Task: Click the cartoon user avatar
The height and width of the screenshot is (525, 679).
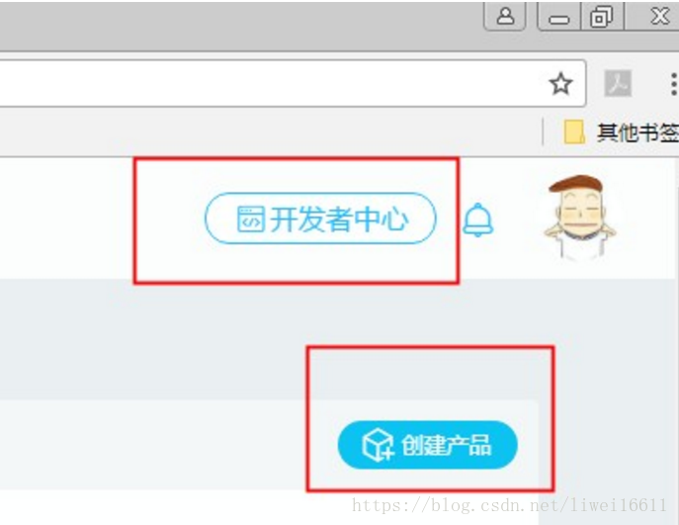Action: tap(580, 217)
